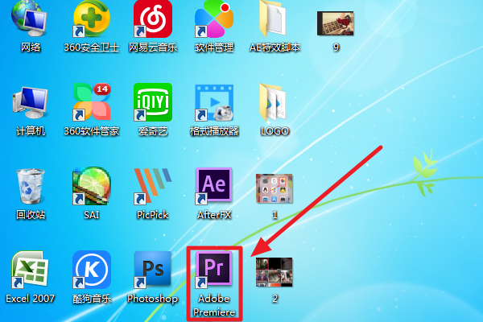This screenshot has width=483, height=322.
Task: Launch 360软件管家 with badge 14
Action: [x=92, y=101]
